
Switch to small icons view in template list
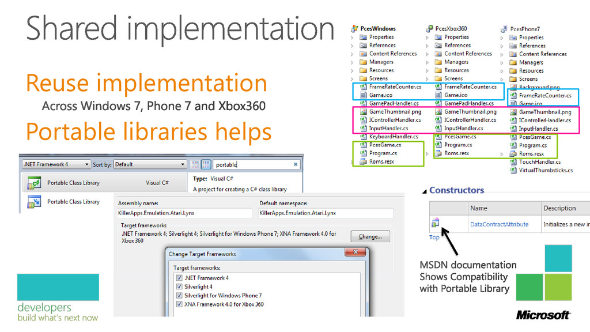coord(195,164)
